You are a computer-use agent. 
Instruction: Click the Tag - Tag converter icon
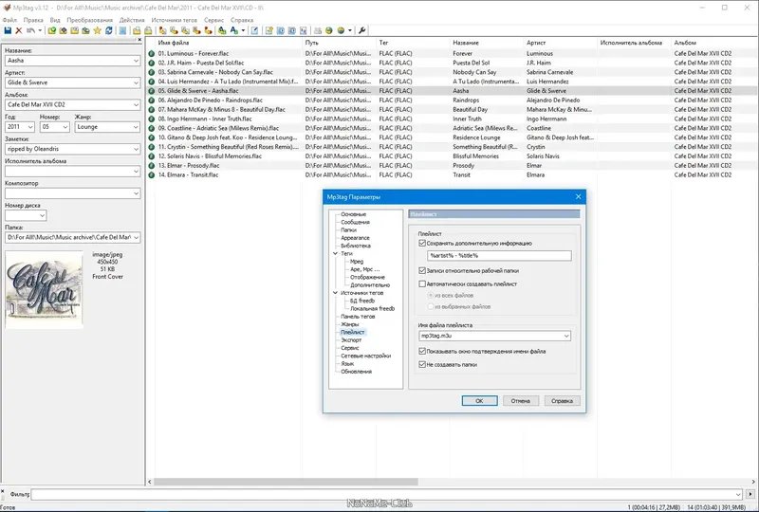click(208, 30)
